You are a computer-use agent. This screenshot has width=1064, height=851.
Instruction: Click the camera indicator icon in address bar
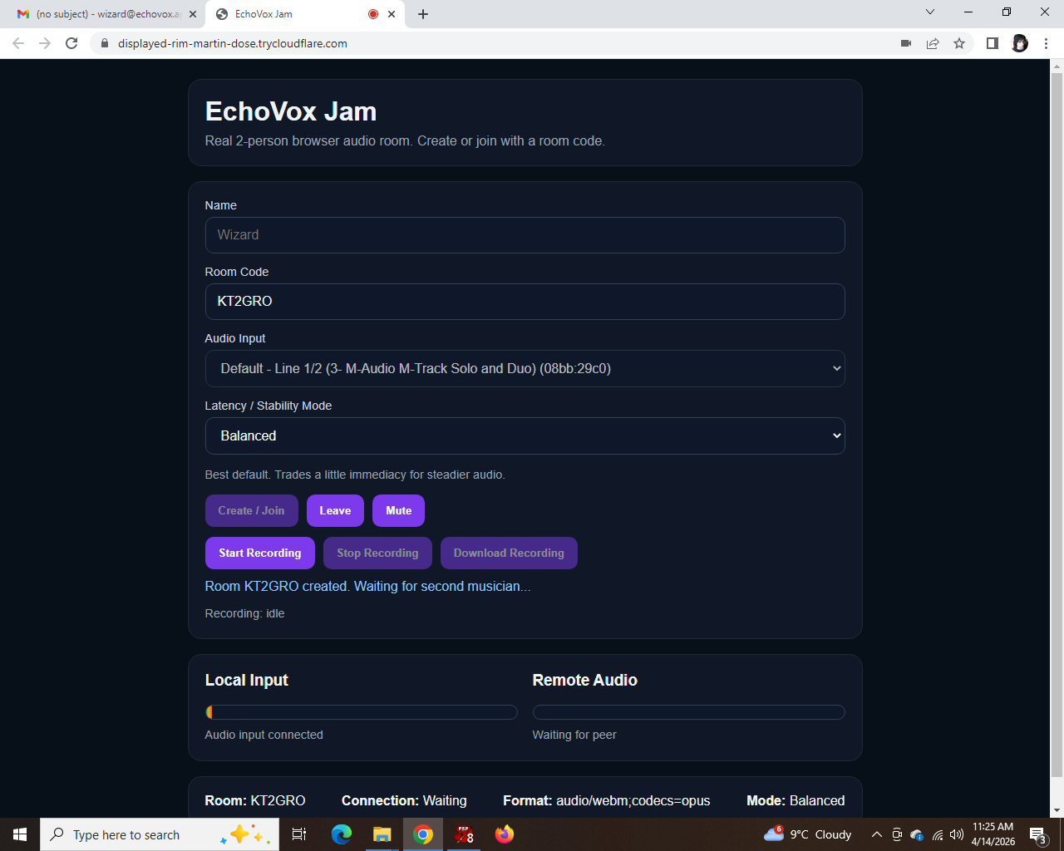coord(906,43)
